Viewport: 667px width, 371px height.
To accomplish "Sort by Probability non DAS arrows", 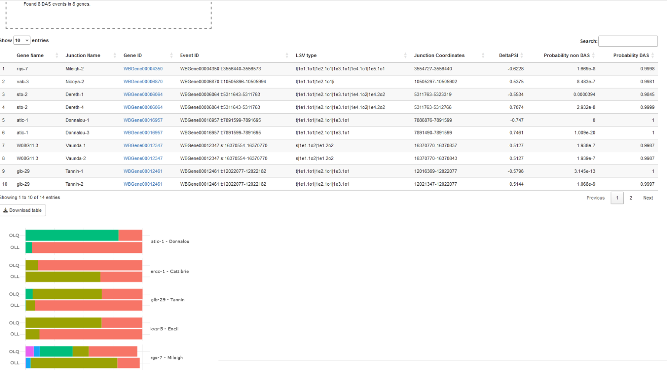I will point(593,56).
